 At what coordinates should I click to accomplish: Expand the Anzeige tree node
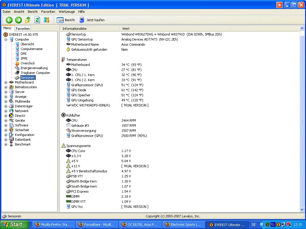6,97
